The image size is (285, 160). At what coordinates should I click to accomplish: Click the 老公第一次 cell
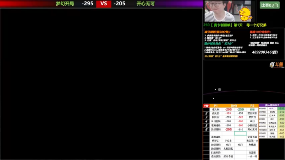click(252, 141)
